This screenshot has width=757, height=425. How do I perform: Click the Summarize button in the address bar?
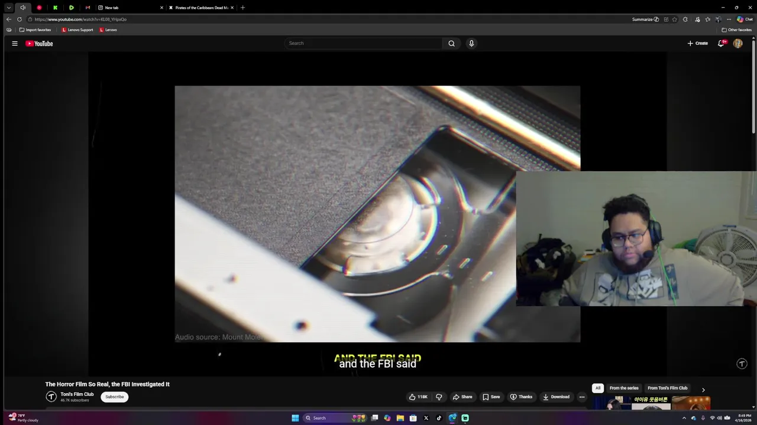[x=645, y=19]
